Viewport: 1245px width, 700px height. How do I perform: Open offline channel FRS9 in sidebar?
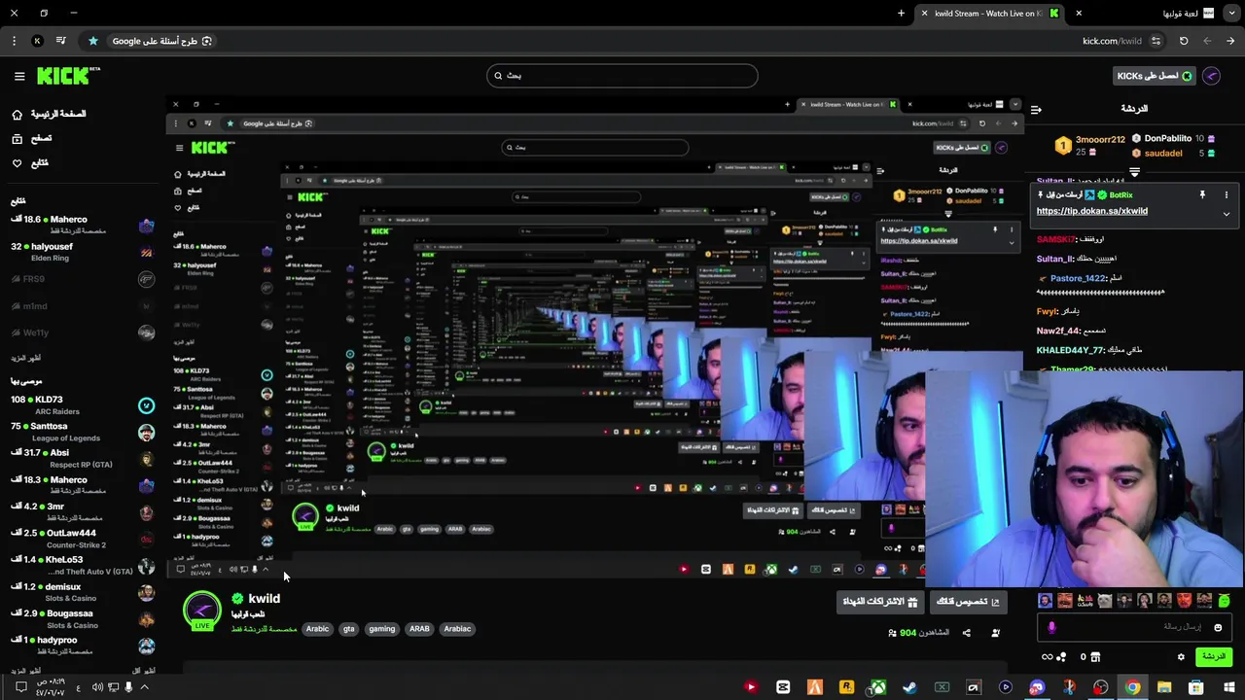83,279
